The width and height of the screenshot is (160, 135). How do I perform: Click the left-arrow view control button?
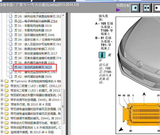[x=157, y=8]
